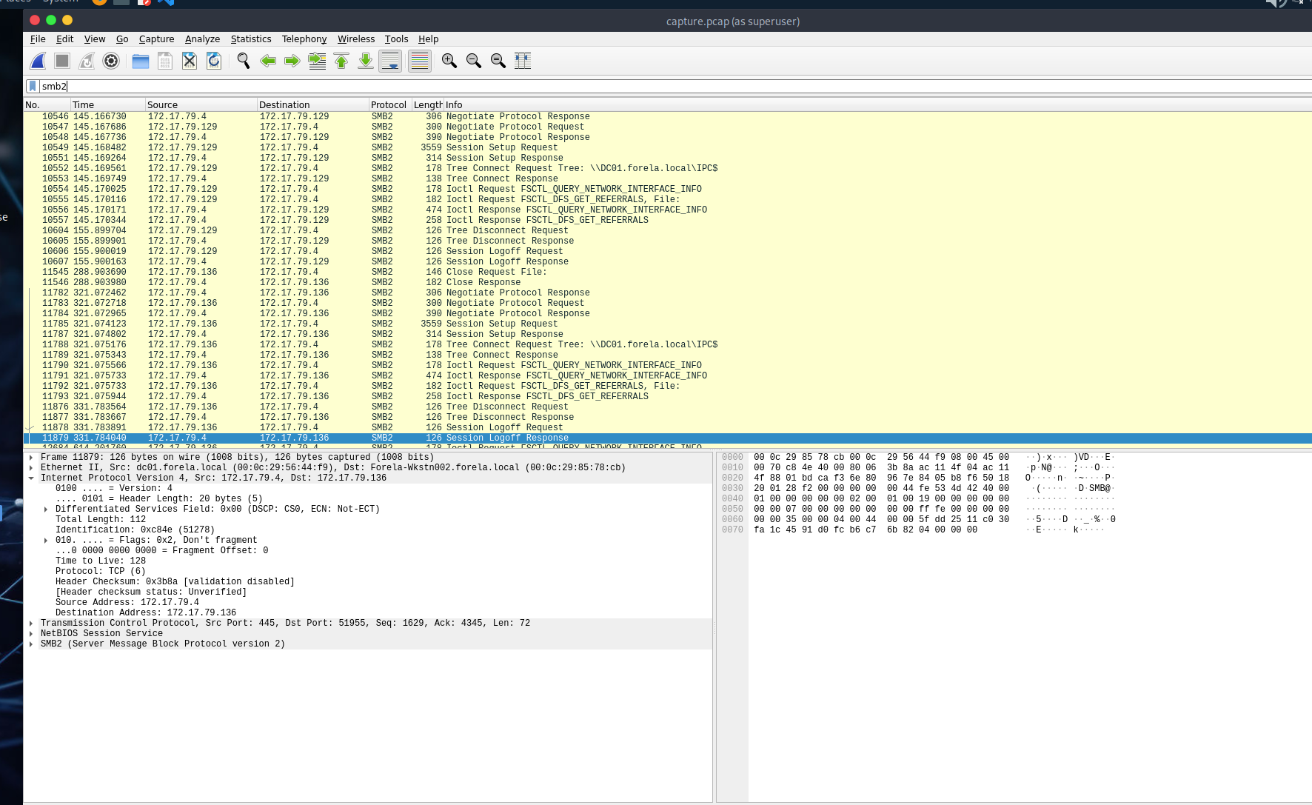Toggle packet list colorization

pos(420,61)
